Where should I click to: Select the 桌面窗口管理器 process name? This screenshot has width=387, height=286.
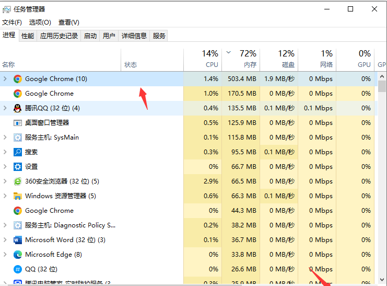point(47,122)
